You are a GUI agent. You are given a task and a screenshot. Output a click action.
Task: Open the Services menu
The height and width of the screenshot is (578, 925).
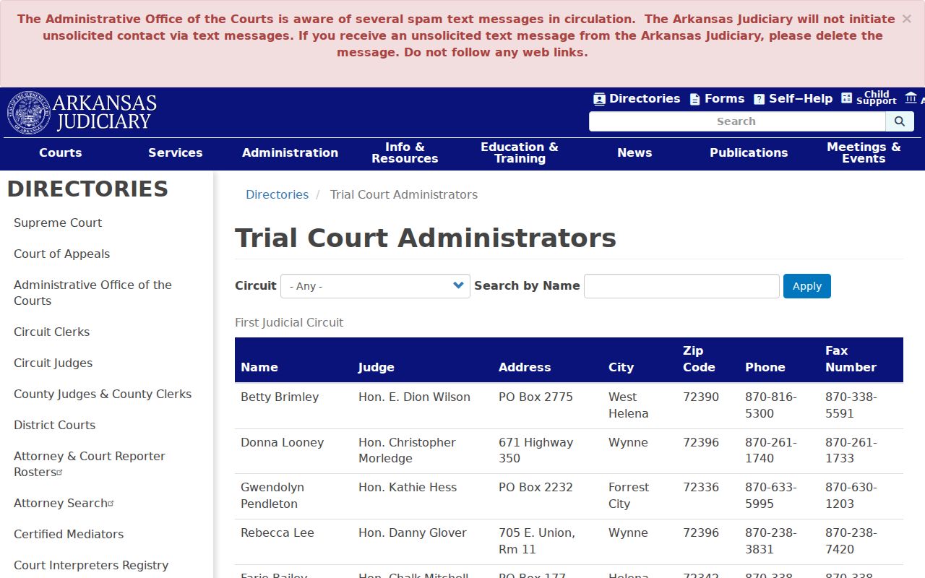(176, 152)
